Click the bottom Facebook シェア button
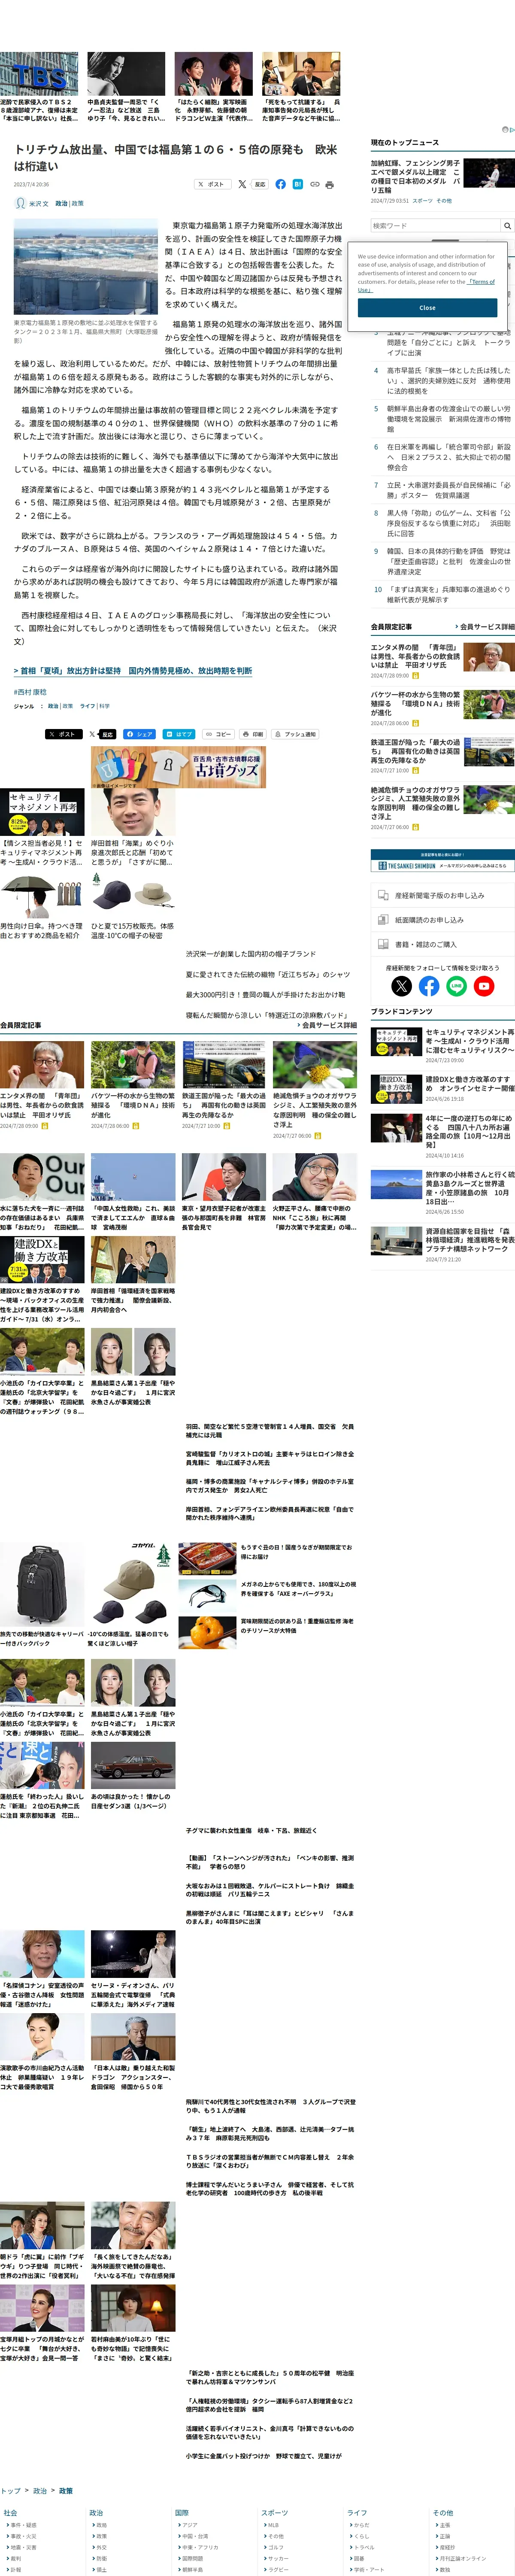Image resolution: width=515 pixels, height=2576 pixels. pos(140,734)
